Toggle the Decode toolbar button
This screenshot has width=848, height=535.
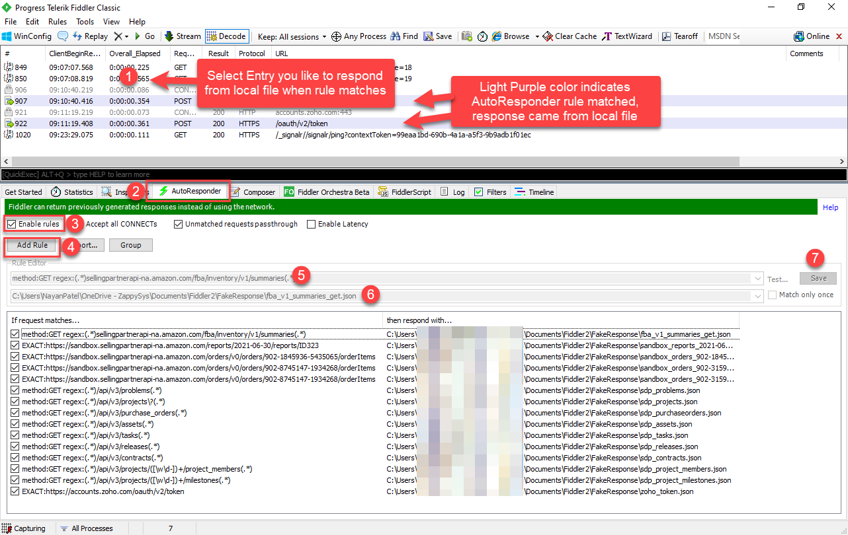[227, 36]
